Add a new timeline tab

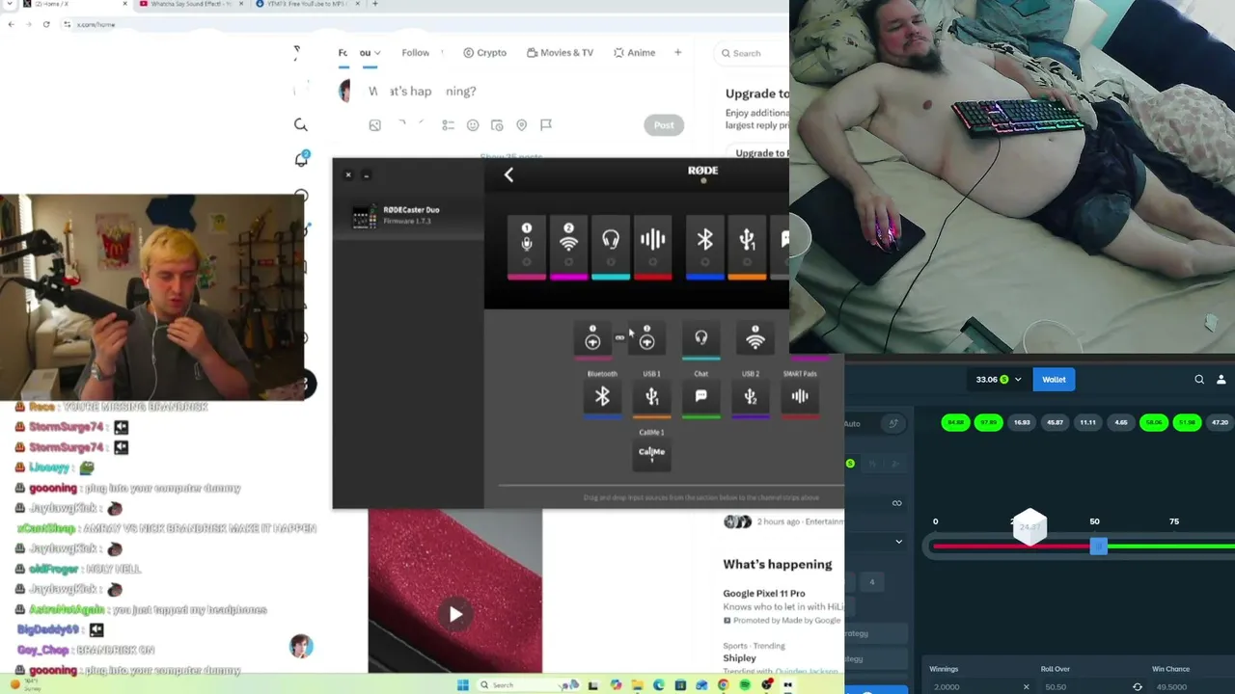pos(678,53)
